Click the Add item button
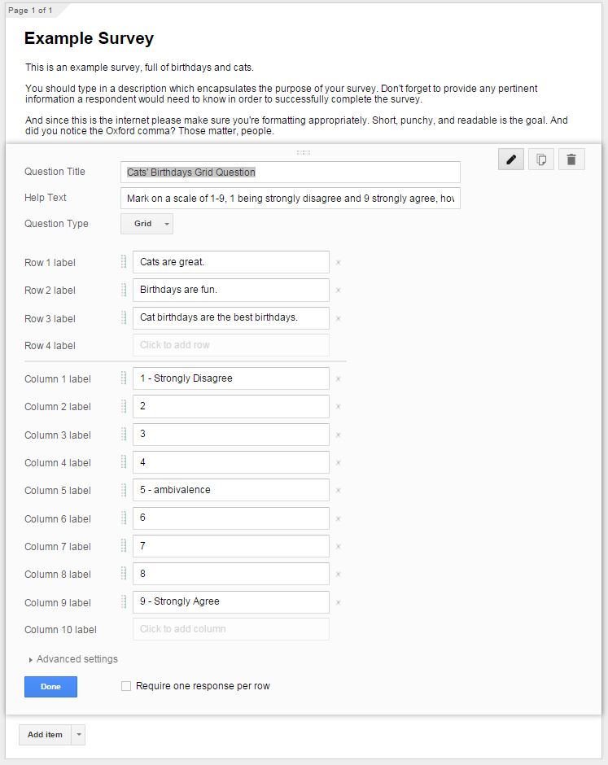Image resolution: width=608 pixels, height=765 pixels. tap(45, 735)
